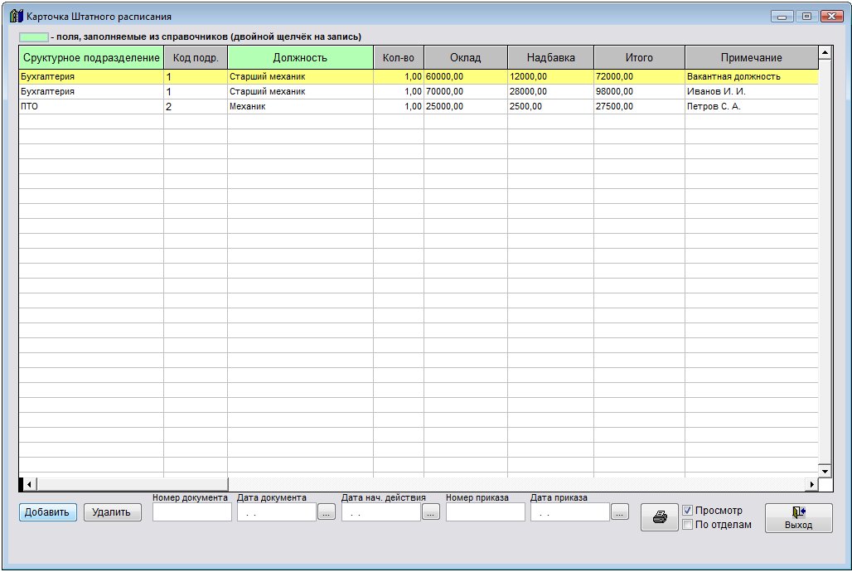Screen dimensions: 852x572
Task: Click code cell '2' in ПТО row
Action: (x=196, y=107)
